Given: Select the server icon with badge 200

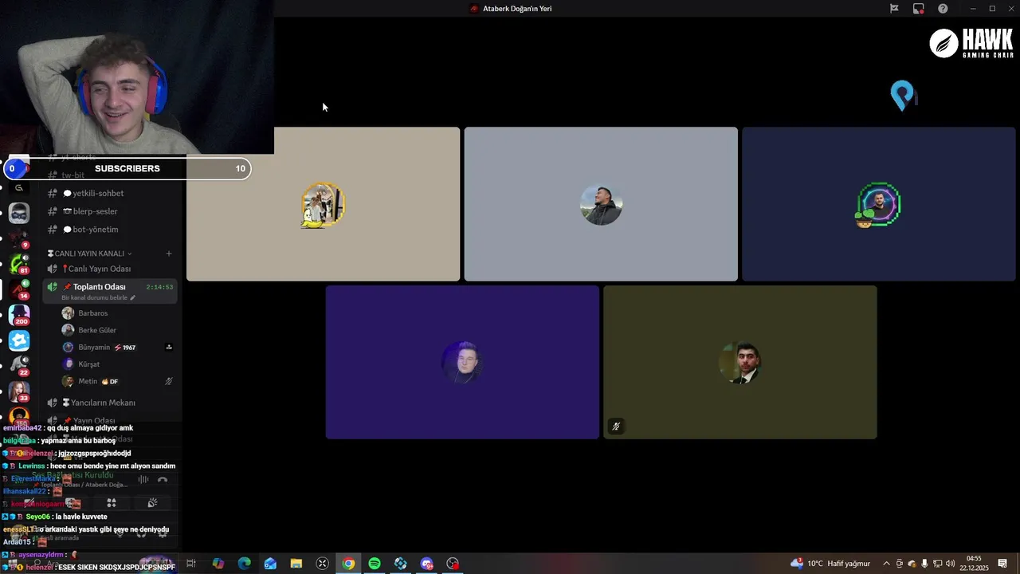Looking at the screenshot, I should (19, 315).
